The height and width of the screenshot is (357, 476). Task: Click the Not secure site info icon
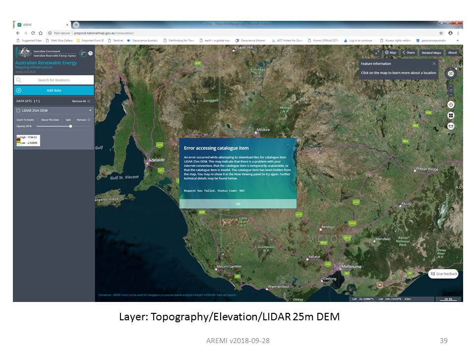click(x=50, y=33)
